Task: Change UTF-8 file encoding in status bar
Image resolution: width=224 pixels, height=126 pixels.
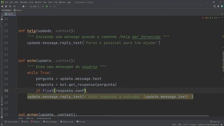Action: [185, 125]
